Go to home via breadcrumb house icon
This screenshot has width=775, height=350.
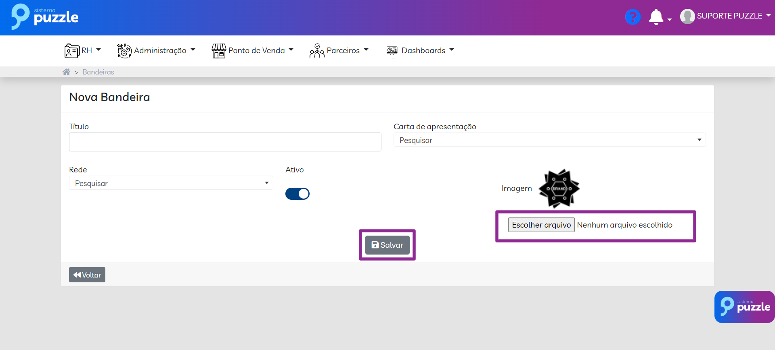[x=67, y=72]
